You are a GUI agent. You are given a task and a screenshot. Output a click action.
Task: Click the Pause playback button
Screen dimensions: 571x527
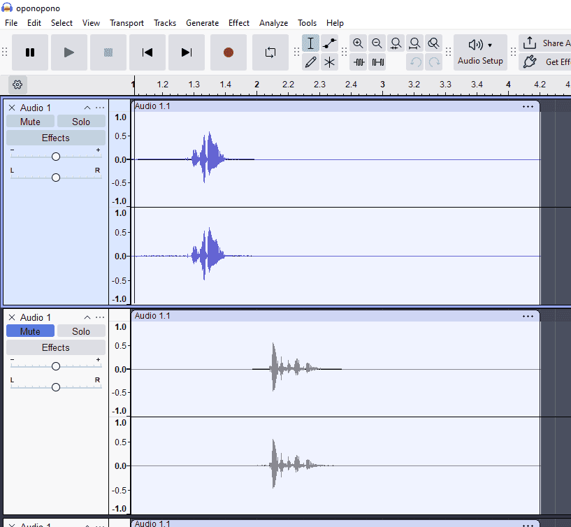tap(30, 52)
